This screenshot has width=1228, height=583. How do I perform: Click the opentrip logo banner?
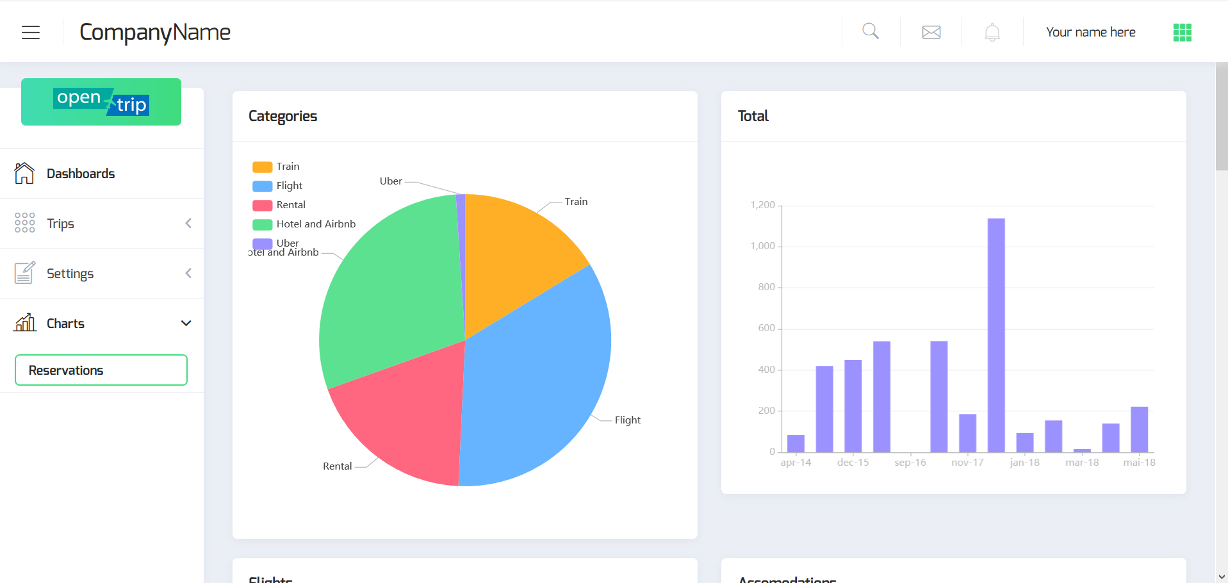pyautogui.click(x=101, y=102)
